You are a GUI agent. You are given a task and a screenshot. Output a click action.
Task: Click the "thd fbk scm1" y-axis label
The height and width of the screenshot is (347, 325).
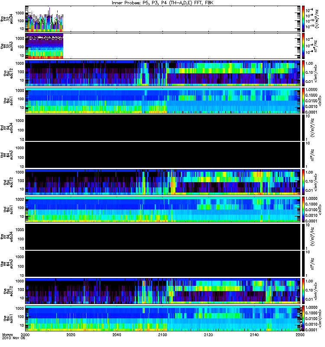8,210
